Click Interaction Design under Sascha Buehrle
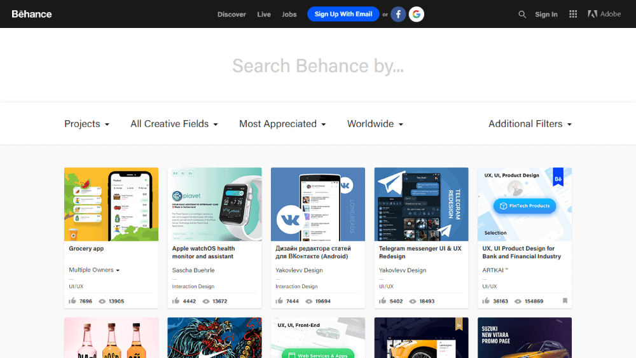This screenshot has height=358, width=636. point(193,286)
